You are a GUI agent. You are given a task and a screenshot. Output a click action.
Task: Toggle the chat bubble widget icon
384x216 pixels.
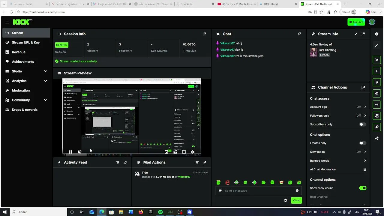point(377,94)
